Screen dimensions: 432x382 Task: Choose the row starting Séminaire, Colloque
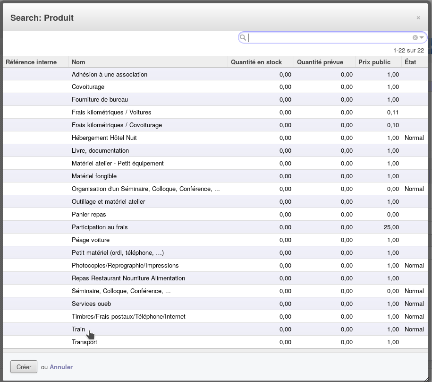pyautogui.click(x=215, y=291)
